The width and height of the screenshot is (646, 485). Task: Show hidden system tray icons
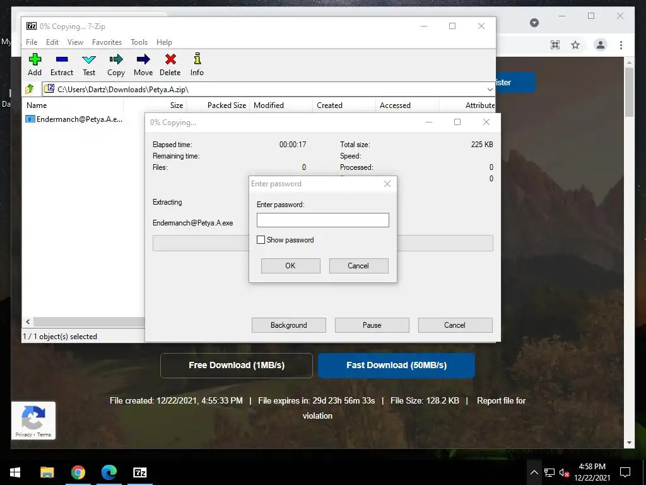pos(534,472)
